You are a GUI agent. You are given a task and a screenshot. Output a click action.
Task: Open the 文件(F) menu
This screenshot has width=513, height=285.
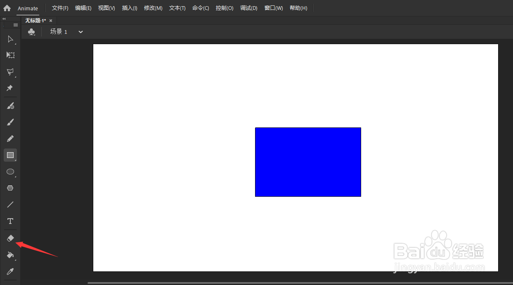point(60,8)
